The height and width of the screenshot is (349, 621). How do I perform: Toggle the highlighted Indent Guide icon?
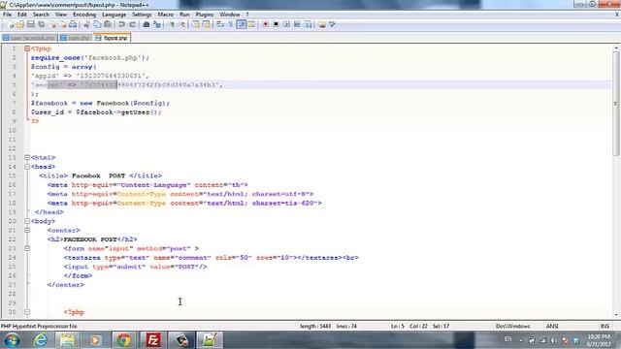(x=242, y=24)
